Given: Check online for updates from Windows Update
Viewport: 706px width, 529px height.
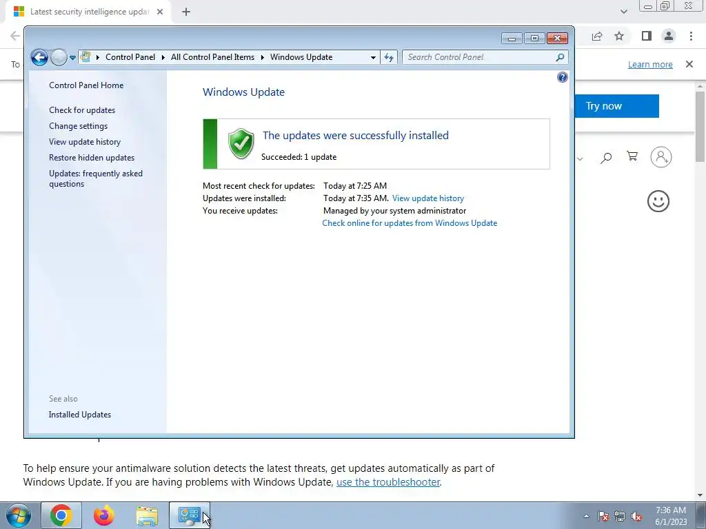Looking at the screenshot, I should [410, 222].
